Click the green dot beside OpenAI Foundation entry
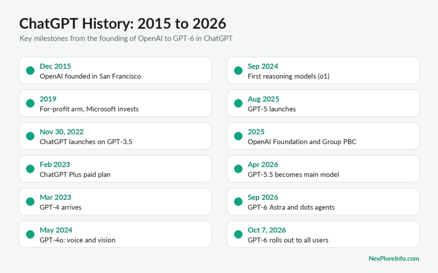The image size is (438, 273). click(238, 136)
